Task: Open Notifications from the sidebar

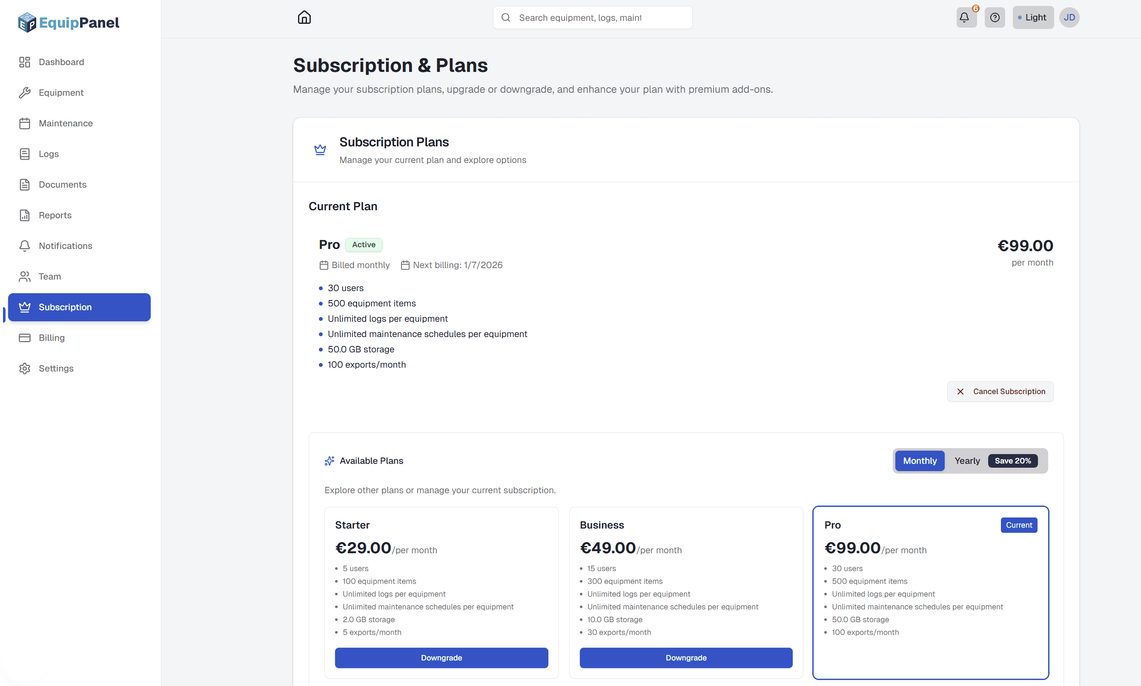Action: click(65, 246)
